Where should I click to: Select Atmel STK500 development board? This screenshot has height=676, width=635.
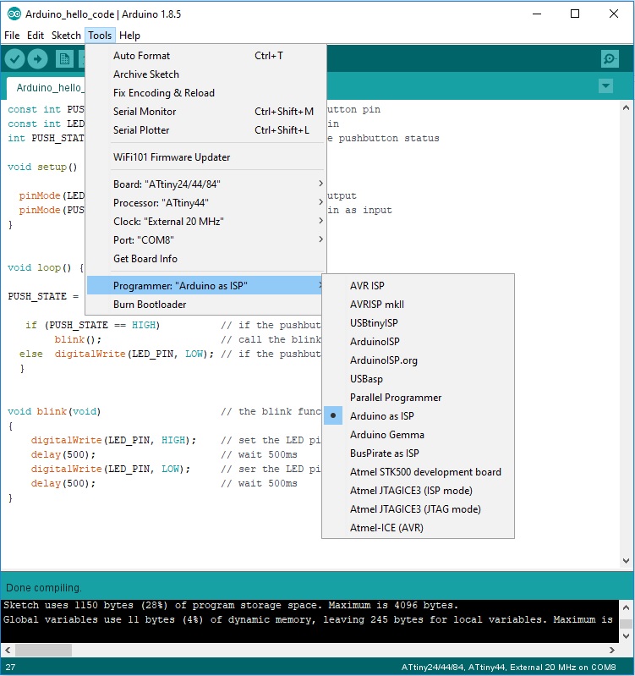(418, 471)
